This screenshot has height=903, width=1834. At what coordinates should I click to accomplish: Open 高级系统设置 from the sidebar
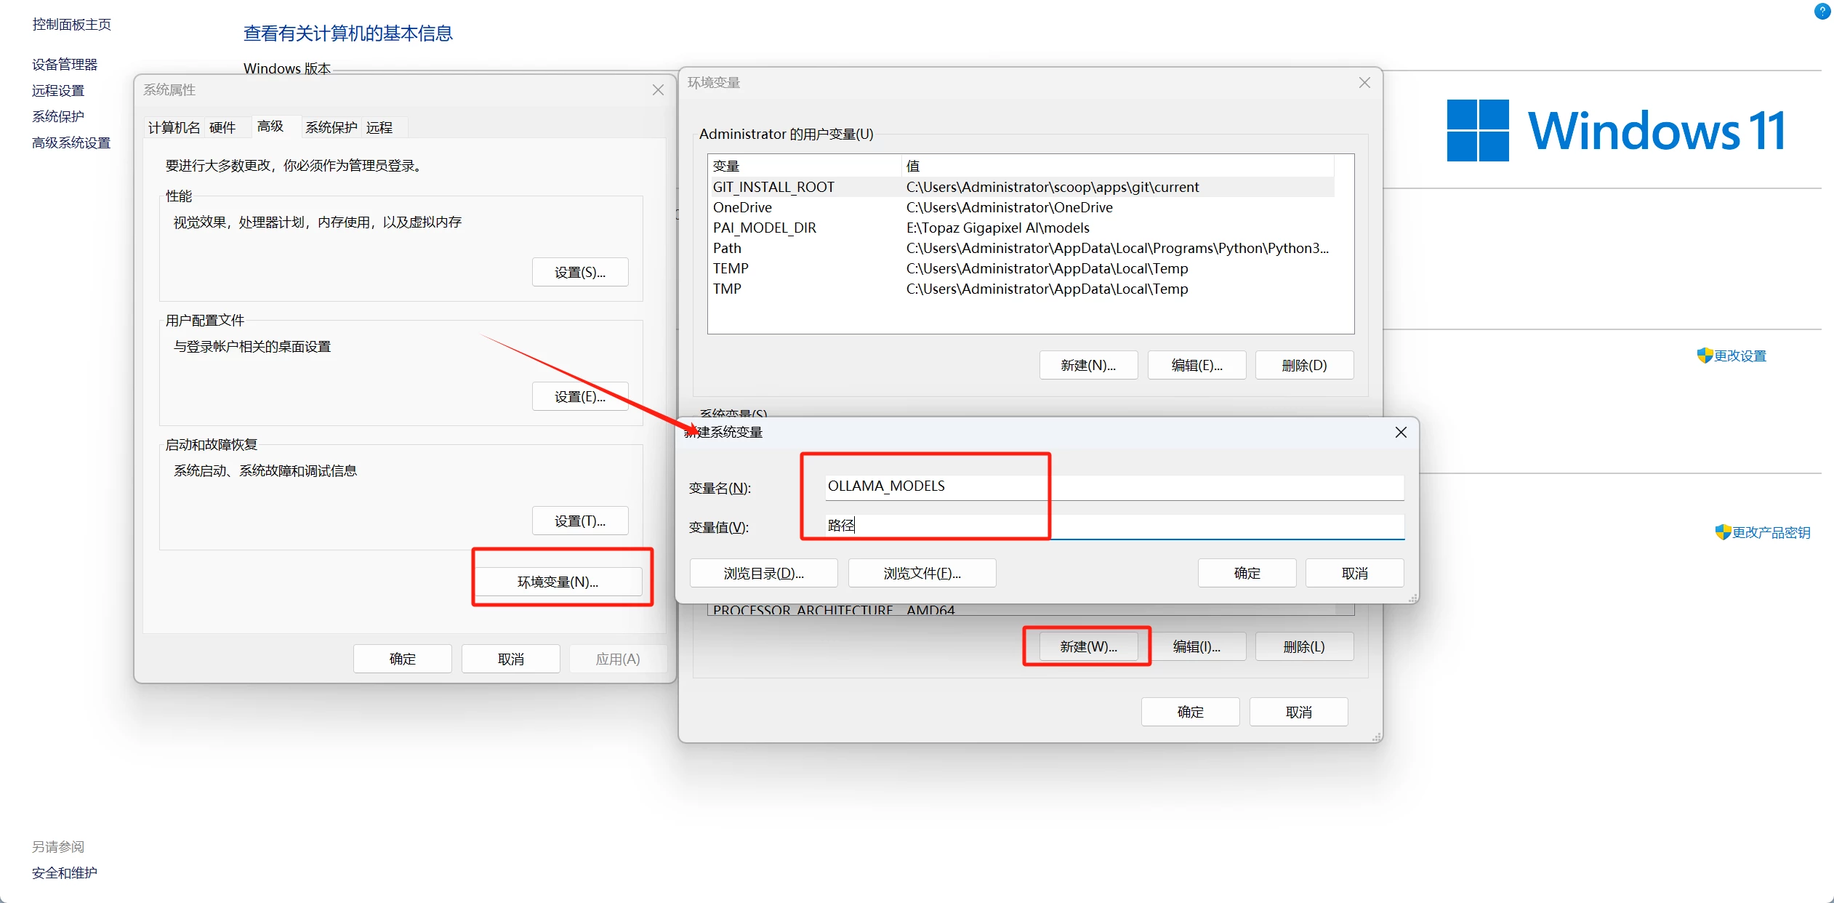pyautogui.click(x=71, y=143)
